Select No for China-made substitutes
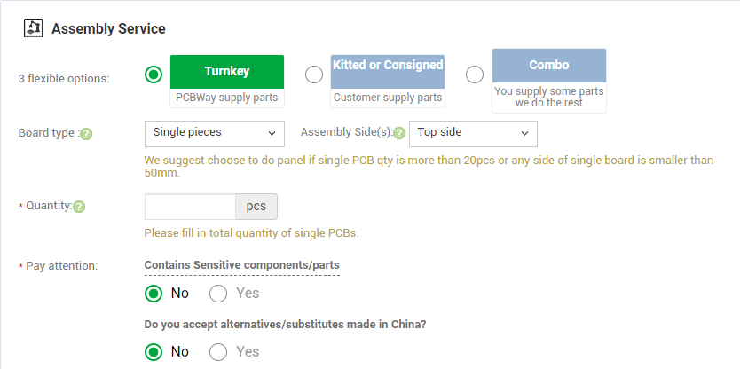 [154, 352]
